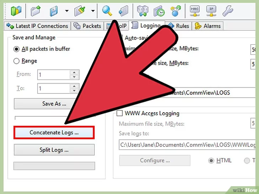Switch to Latest IP Connections tab
The height and width of the screenshot is (194, 259).
tap(37, 26)
